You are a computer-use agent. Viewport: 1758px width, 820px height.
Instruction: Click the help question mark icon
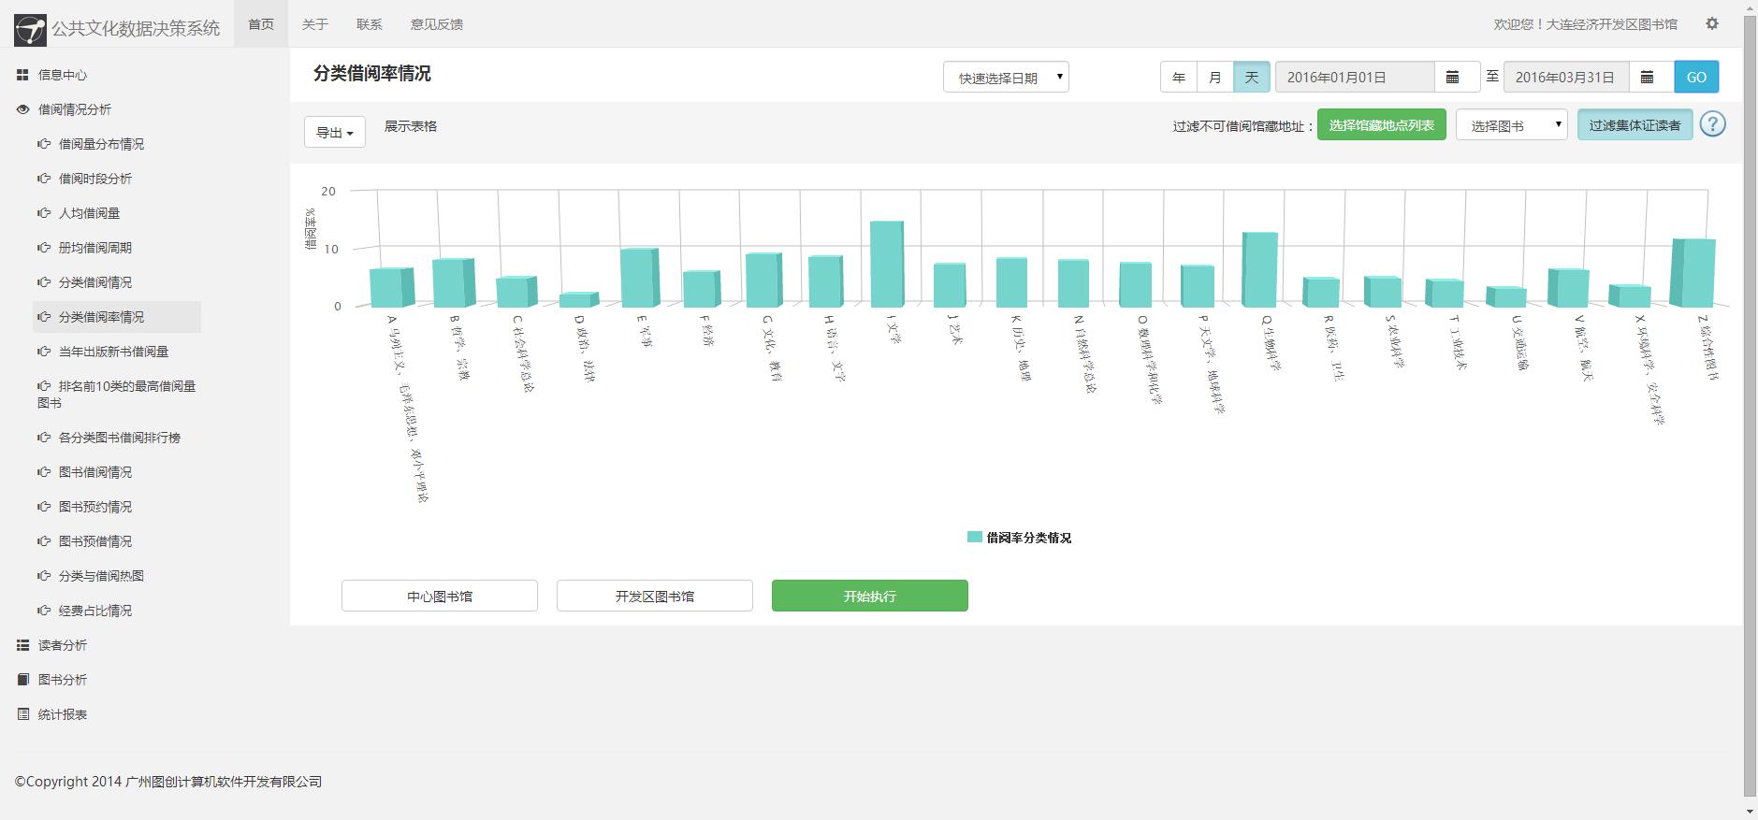(x=1712, y=124)
